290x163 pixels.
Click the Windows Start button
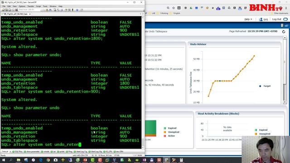tap(3, 160)
